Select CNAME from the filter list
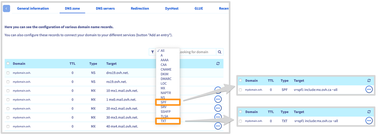Image resolution: width=381 pixels, height=134 pixels. click(x=166, y=69)
